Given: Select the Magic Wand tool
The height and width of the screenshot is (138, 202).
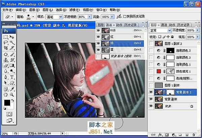Looking at the screenshot, I should tap(12, 42).
